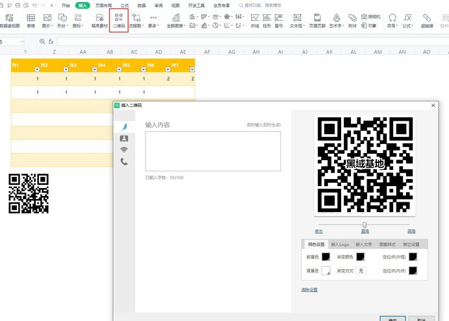
Task: Click the print preview icon
Action: (26, 5)
